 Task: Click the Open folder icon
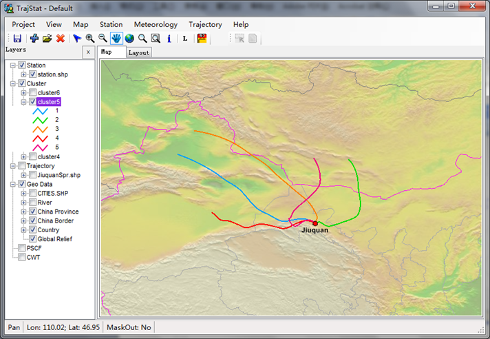pos(47,39)
